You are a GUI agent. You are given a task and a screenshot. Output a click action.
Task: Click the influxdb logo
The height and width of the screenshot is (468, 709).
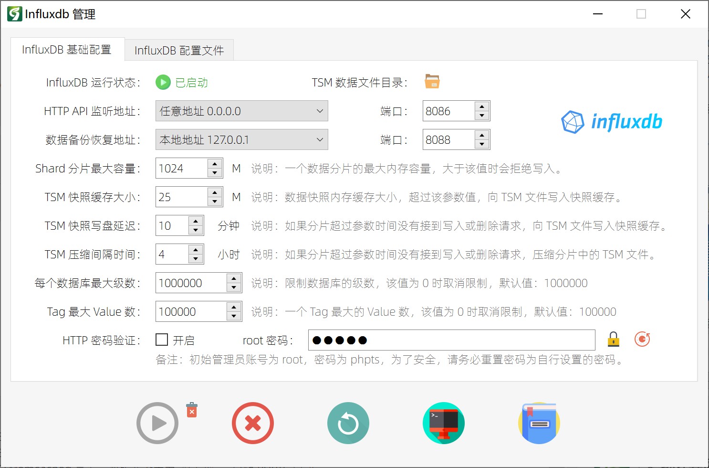(612, 121)
